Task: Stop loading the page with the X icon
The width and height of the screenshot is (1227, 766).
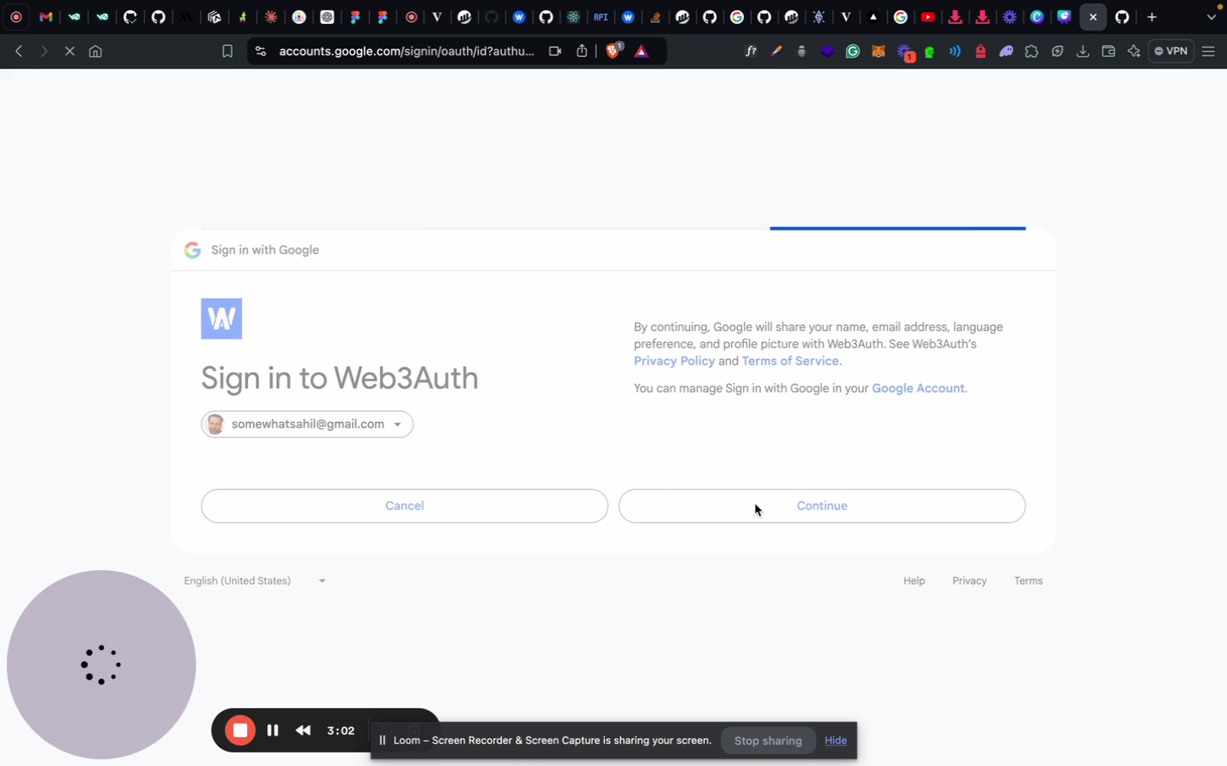Action: [x=70, y=51]
